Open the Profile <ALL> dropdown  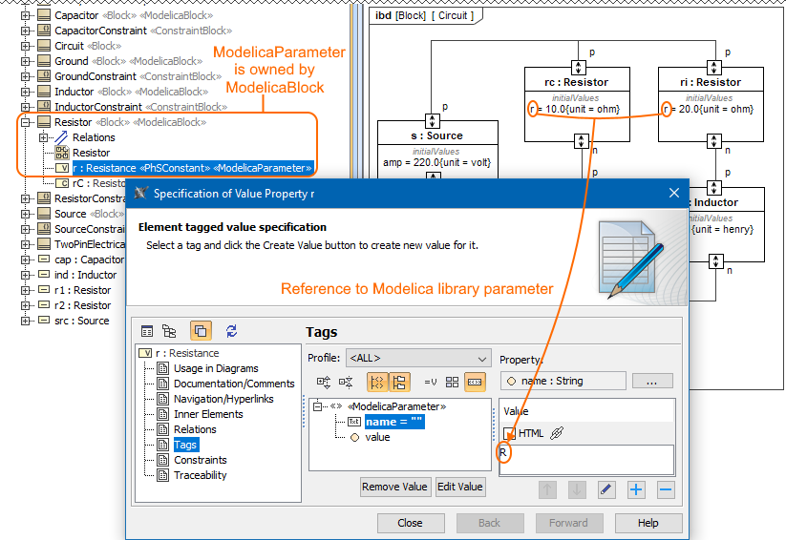coord(418,358)
